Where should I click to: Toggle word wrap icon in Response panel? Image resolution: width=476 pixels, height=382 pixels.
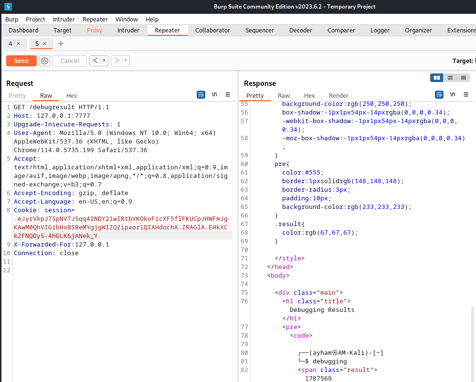439,94
